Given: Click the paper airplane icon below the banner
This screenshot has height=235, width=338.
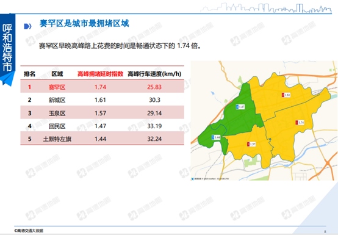Looking at the screenshot, I should (x=7, y=79).
